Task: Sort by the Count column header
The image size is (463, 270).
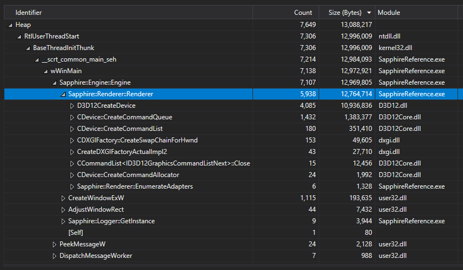Action: [x=303, y=12]
